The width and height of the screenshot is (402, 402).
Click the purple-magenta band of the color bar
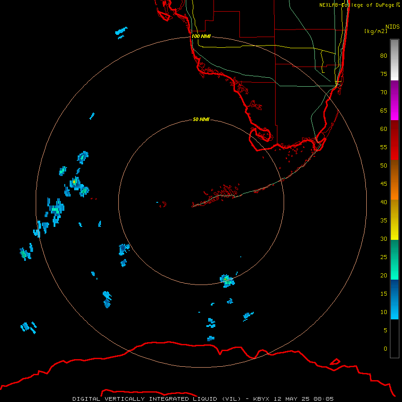click(x=394, y=100)
